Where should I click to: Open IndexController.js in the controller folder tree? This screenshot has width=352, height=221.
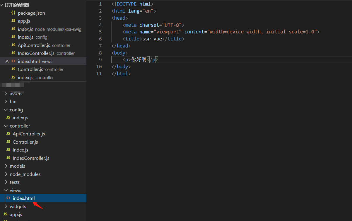click(x=31, y=158)
